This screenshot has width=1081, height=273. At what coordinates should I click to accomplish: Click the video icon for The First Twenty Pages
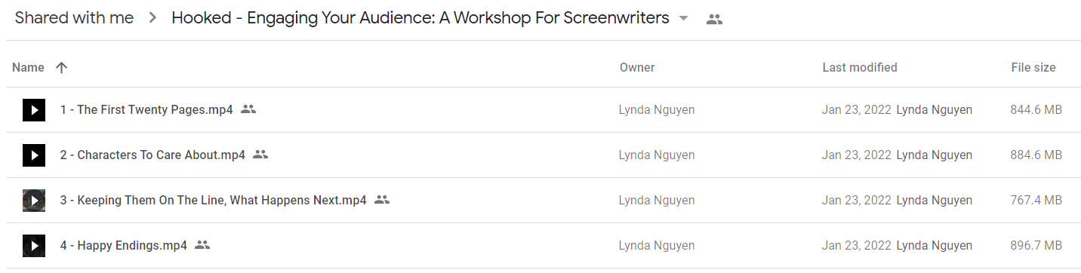34,110
